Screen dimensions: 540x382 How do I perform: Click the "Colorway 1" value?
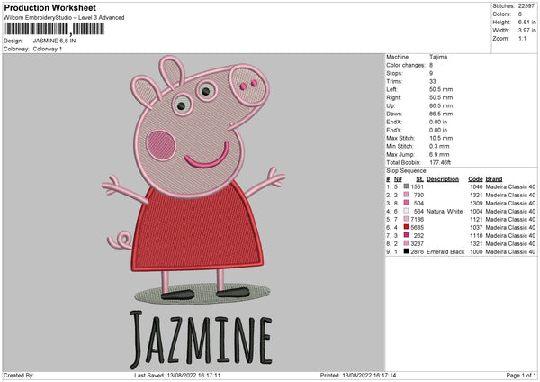point(48,49)
